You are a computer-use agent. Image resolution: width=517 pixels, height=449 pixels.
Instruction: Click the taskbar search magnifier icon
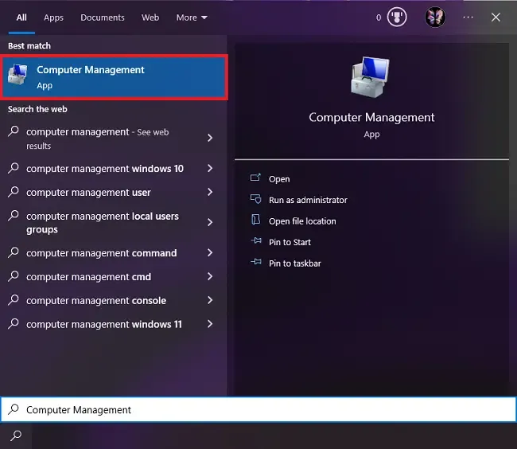[16, 435]
